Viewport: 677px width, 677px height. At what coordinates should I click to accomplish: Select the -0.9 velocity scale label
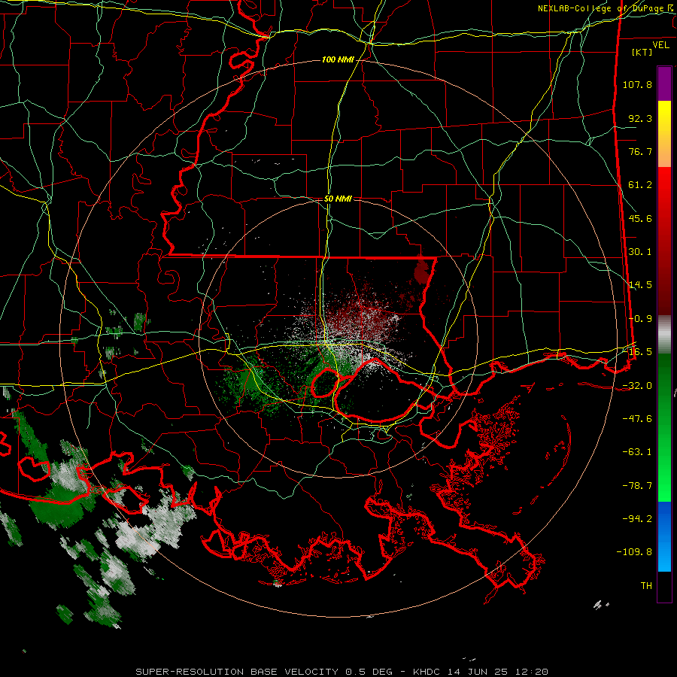pos(640,319)
